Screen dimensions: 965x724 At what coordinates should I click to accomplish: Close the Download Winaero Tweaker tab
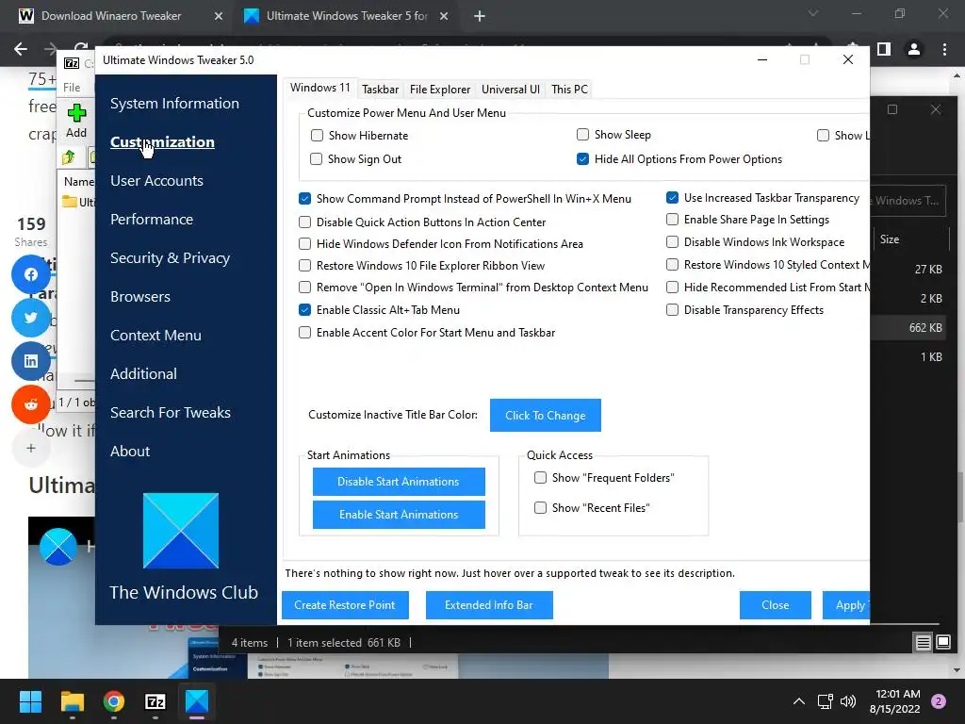pyautogui.click(x=219, y=16)
